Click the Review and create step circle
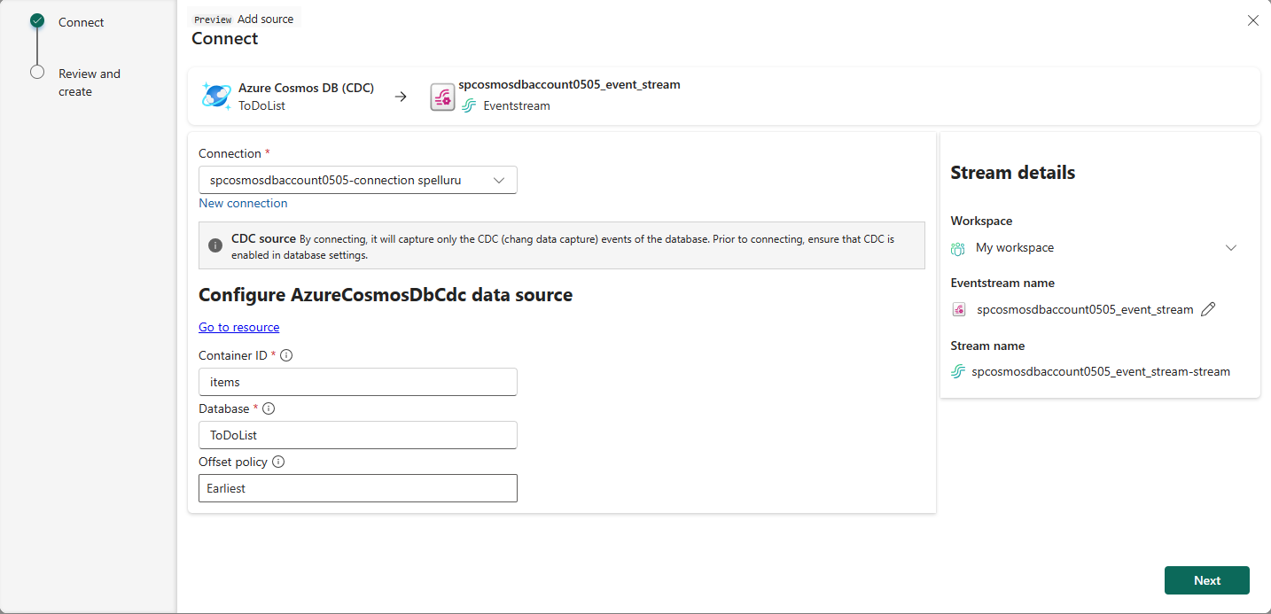Viewport: 1271px width, 614px height. 37,72
